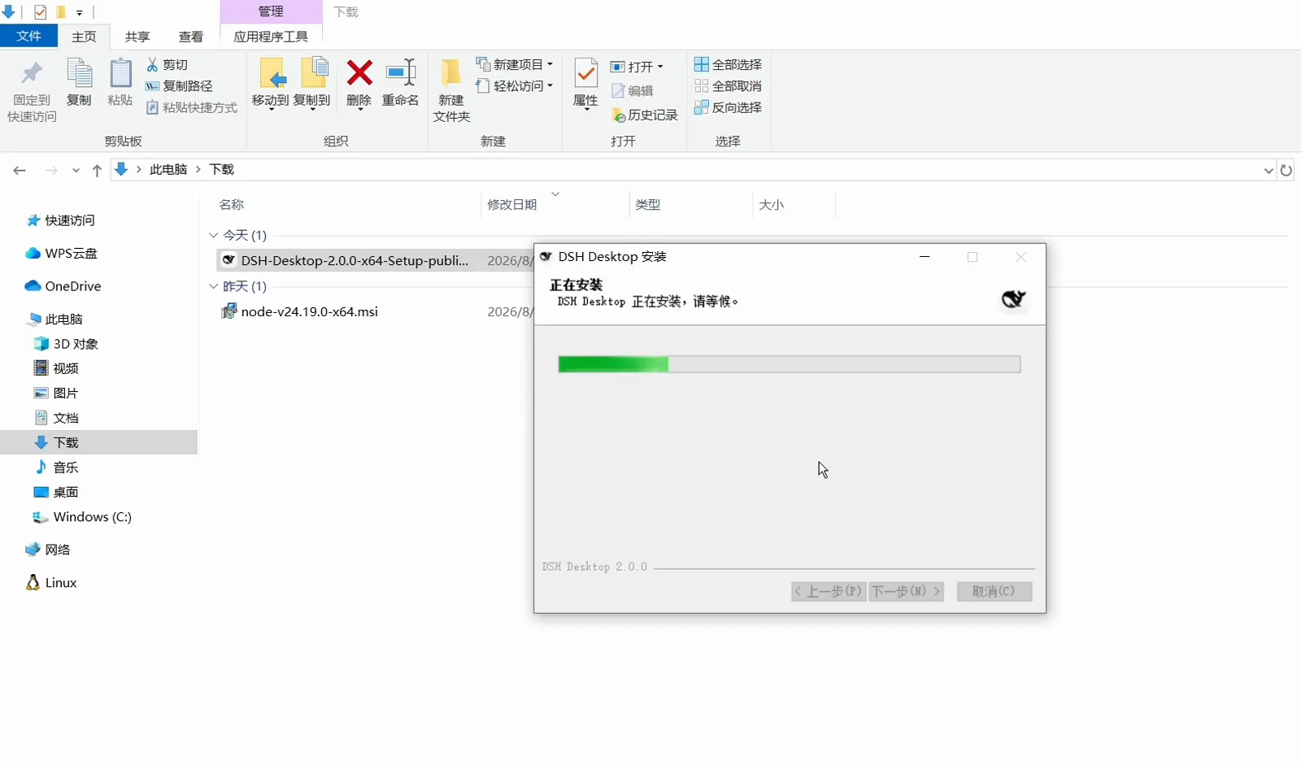Switch to the 主页 (Home) tab
This screenshot has height=761, width=1301.
pyautogui.click(x=84, y=37)
